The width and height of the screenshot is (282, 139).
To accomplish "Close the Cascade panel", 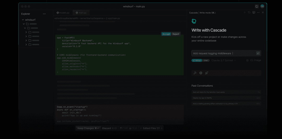I will click(263, 13).
